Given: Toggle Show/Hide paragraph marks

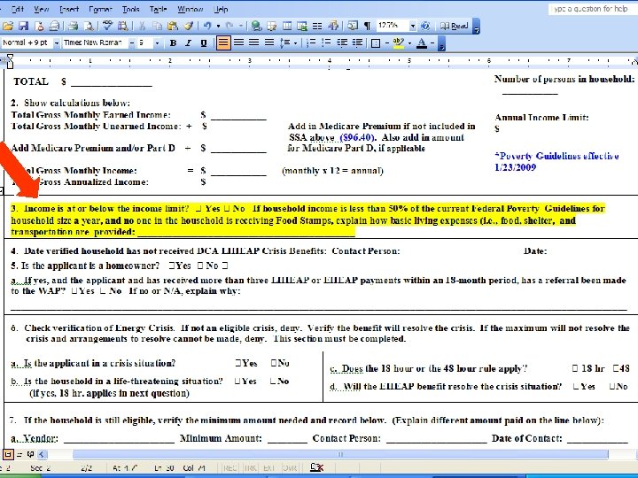Looking at the screenshot, I should click(368, 26).
